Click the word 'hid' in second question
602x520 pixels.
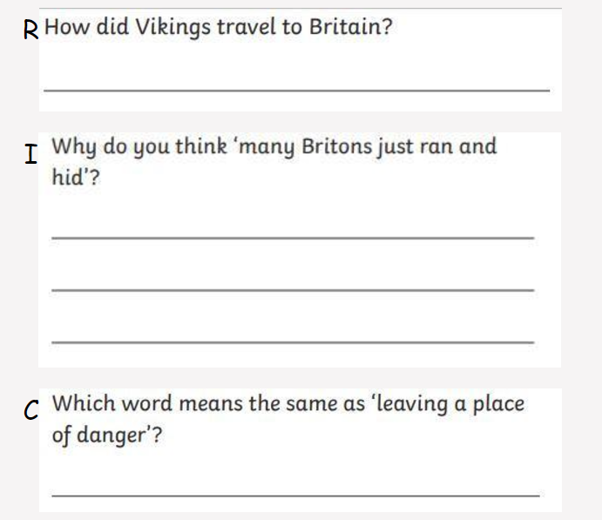point(68,177)
